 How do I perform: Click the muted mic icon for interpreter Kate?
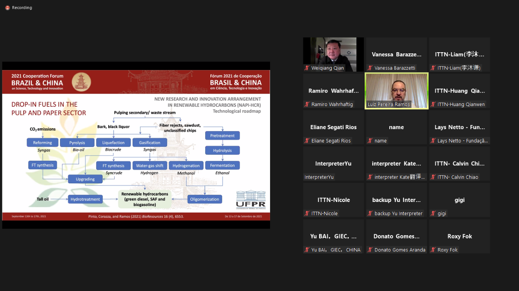coord(370,177)
